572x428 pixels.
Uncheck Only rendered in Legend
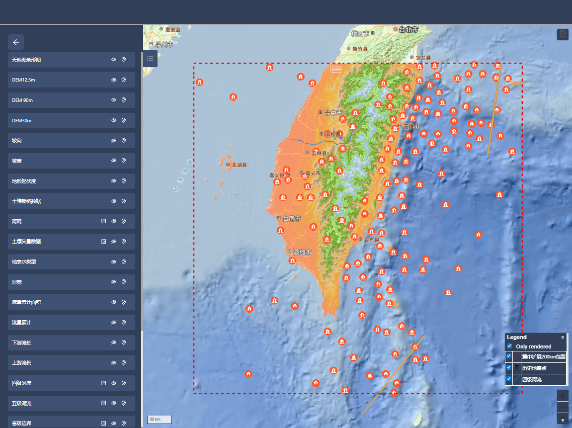(509, 346)
